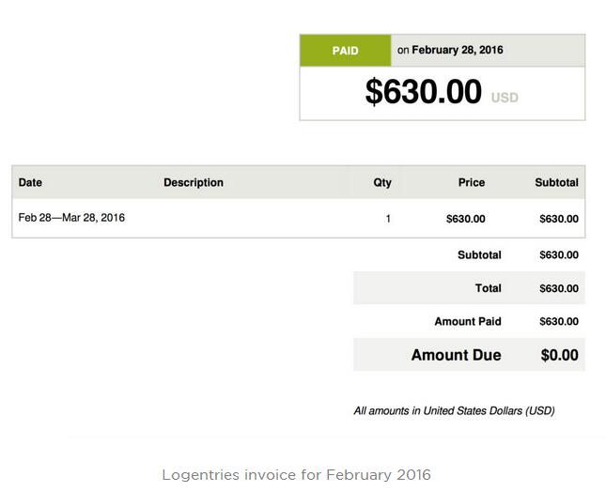Click the large $630.00 total amount

(423, 92)
